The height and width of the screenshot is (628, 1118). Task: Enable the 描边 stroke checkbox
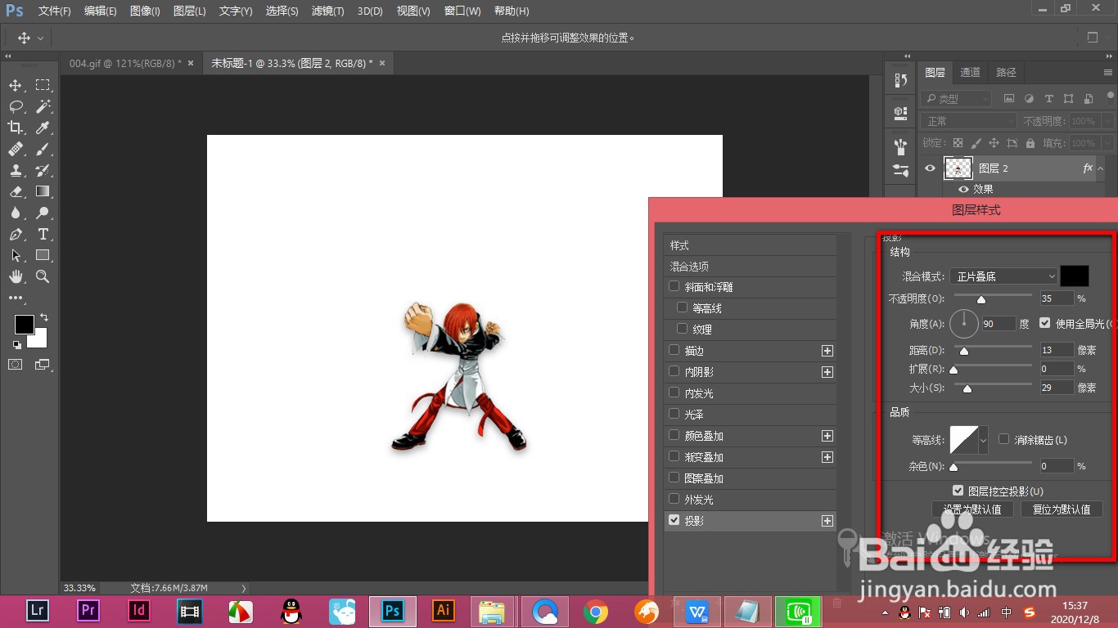[x=674, y=350]
